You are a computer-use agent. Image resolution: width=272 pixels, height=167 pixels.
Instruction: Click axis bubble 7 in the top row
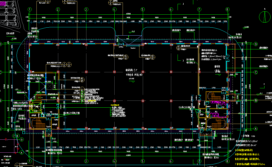pos(199,9)
